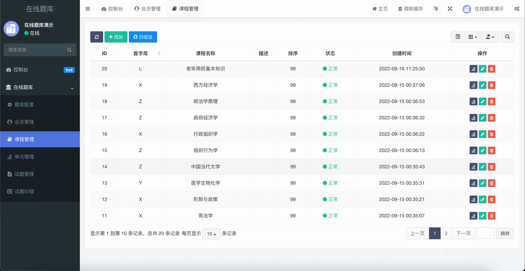This screenshot has height=271, width=525.
Task: Open unit management icon for 政治学原理 row
Action: click(473, 101)
